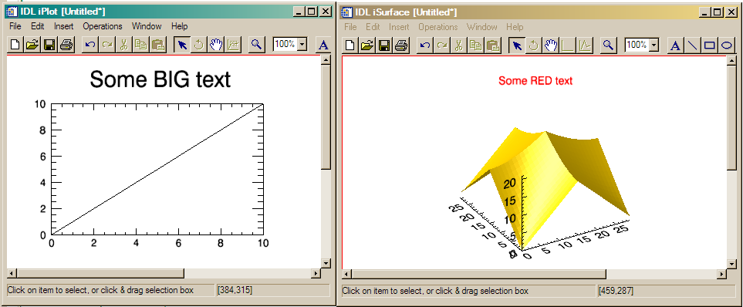Click iSurface horizontal scrollbar right arrow
The height and width of the screenshot is (307, 743).
pyautogui.click(x=721, y=275)
